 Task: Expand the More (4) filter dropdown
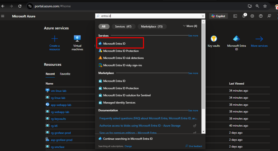190,26
